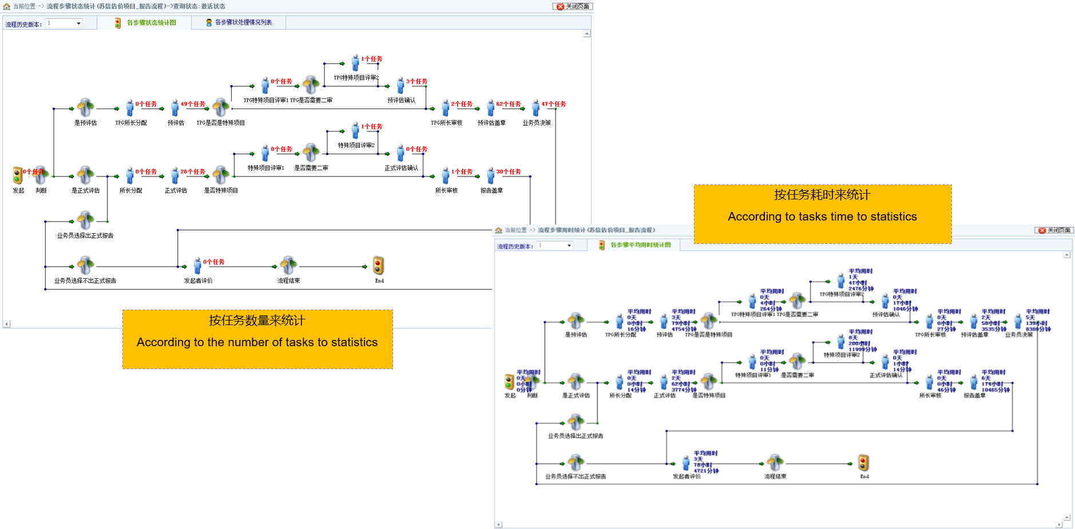1075x529 pixels.
Task: Switch to 各步骤状处理情况列表 tab
Action: [x=239, y=23]
